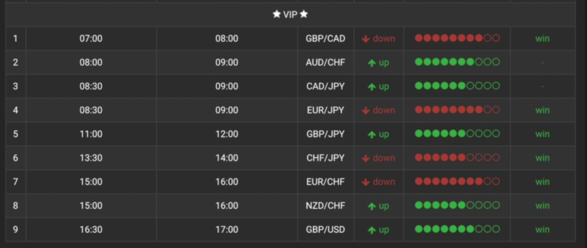Click the green up arrow for AUD/CHF
The image size is (587, 248).
(x=372, y=63)
